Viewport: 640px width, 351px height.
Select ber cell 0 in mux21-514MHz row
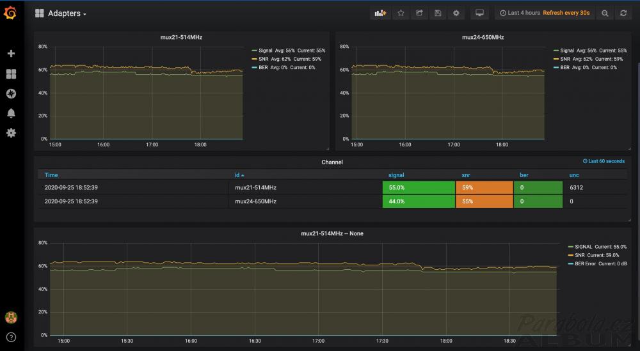tap(538, 187)
